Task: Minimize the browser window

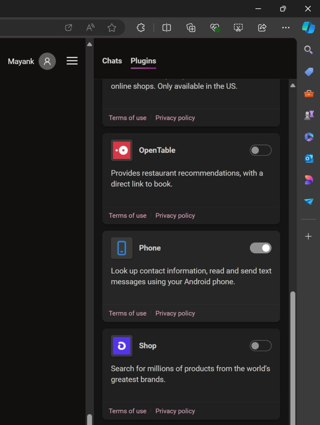Action: [258, 9]
